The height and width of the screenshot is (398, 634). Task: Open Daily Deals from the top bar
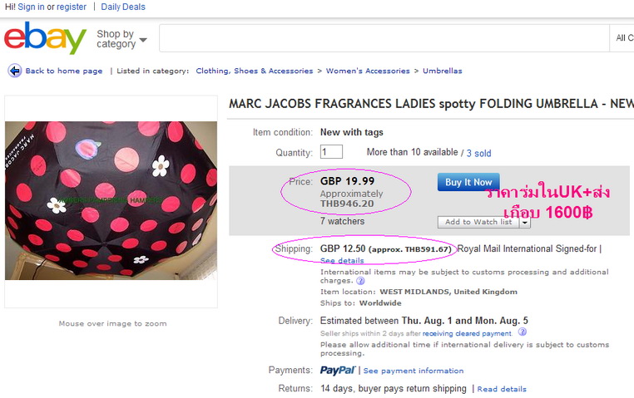pos(123,7)
